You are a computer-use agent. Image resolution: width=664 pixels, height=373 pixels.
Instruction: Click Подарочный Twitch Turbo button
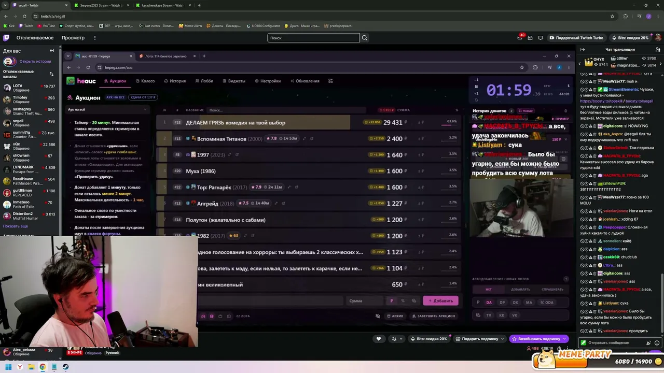[x=576, y=38]
